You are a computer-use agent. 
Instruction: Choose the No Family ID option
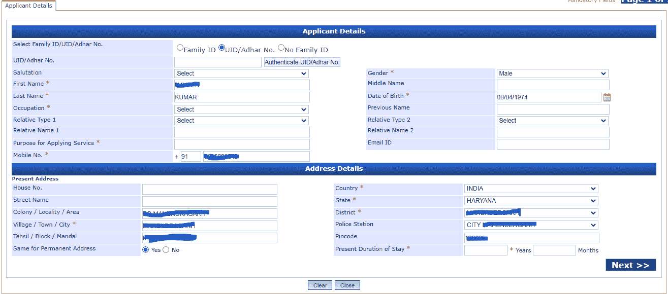[x=281, y=47]
